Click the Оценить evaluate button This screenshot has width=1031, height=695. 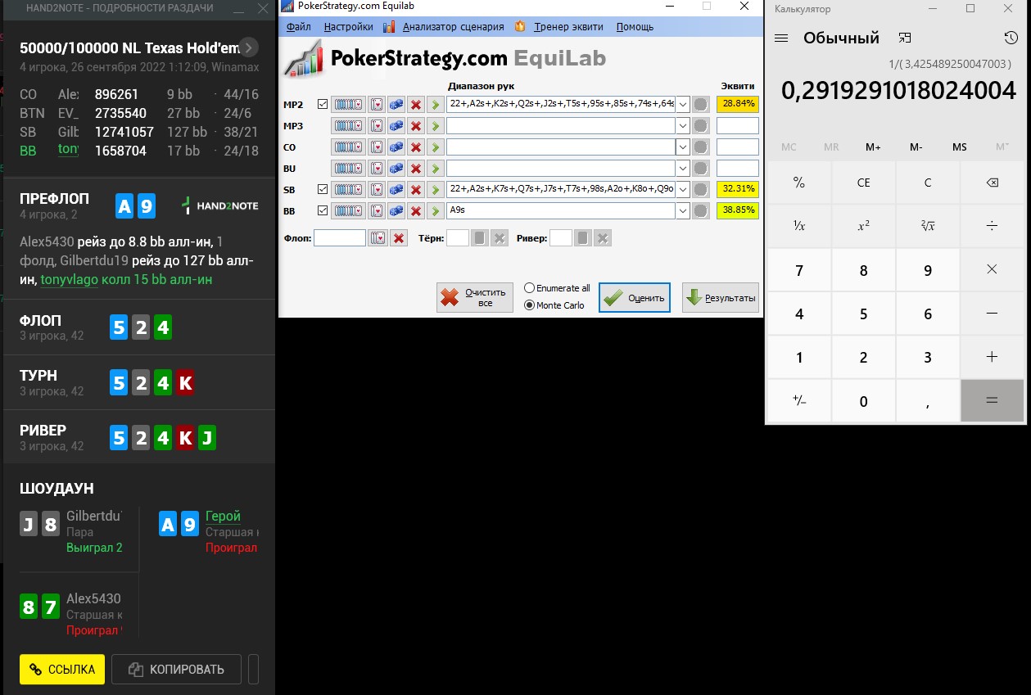pyautogui.click(x=635, y=298)
